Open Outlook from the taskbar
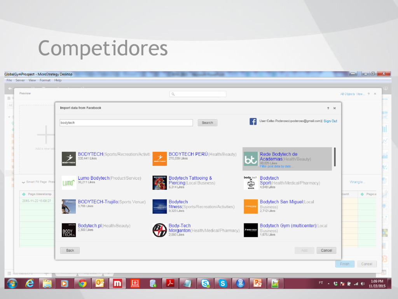 tap(100, 283)
